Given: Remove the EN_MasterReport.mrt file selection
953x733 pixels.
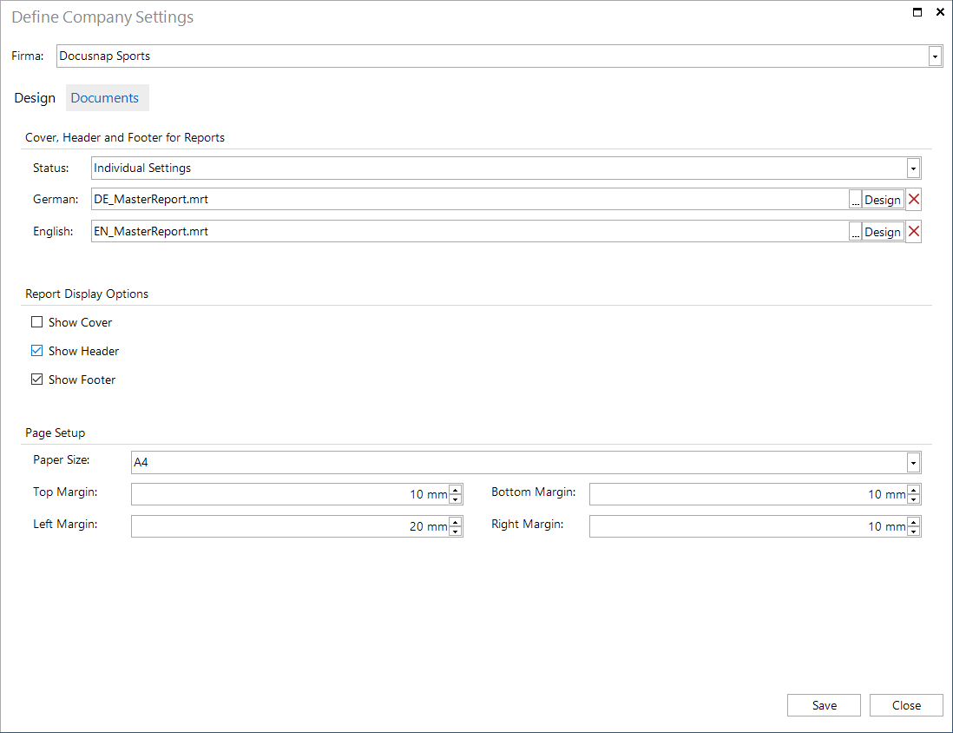Looking at the screenshot, I should coord(913,231).
